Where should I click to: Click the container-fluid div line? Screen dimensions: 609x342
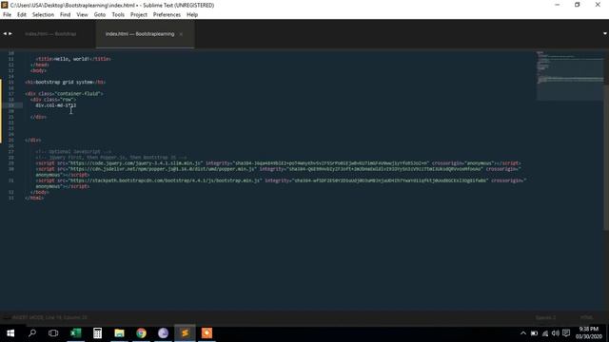click(x=64, y=94)
